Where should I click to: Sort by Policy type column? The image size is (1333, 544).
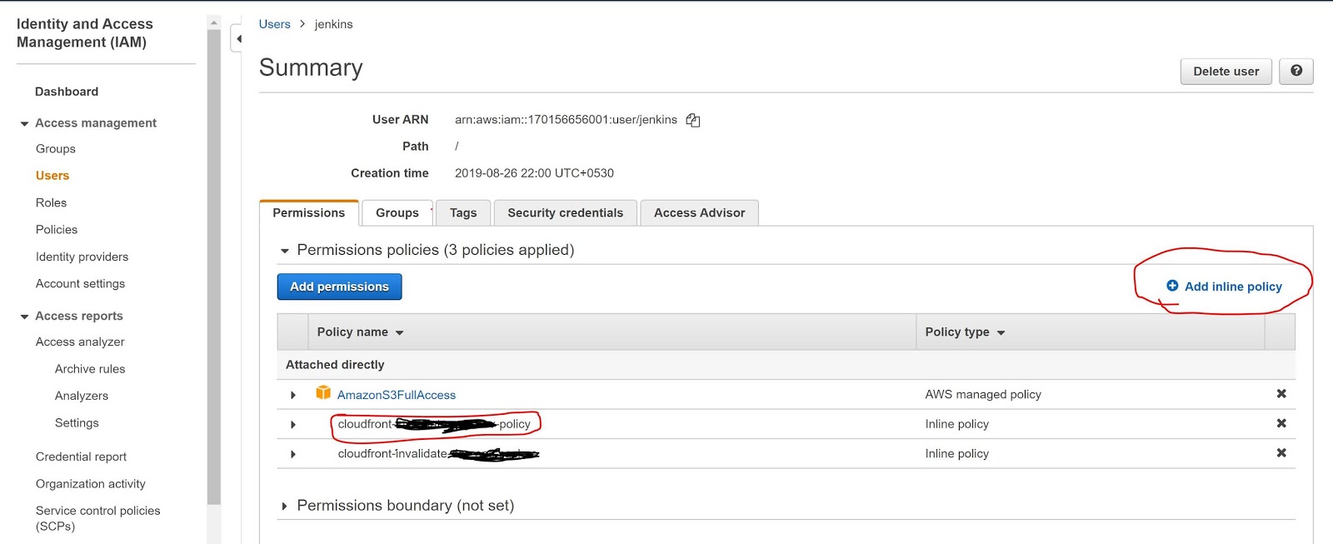click(x=965, y=332)
